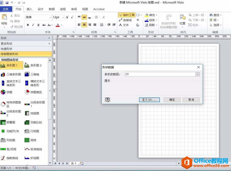
Task: Switch to the 插入 ribbon tab
Action: point(29,9)
